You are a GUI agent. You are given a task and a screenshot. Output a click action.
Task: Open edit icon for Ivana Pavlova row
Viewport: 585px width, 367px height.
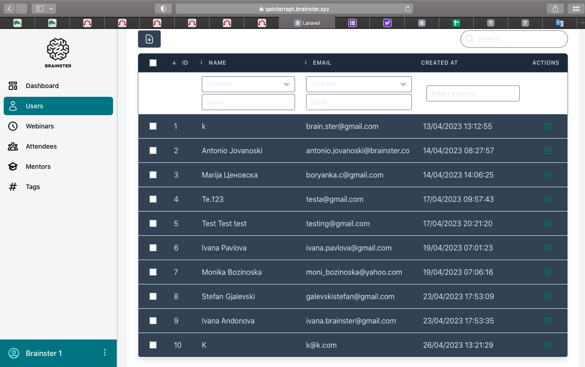click(548, 248)
